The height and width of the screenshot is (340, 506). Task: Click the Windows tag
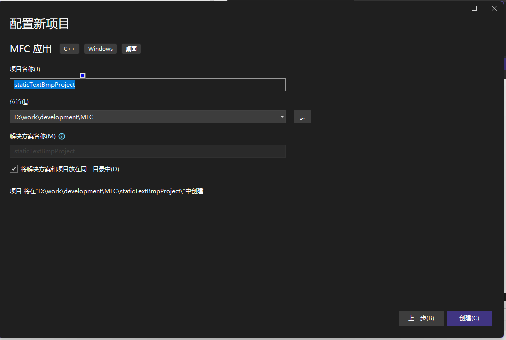[x=100, y=49]
